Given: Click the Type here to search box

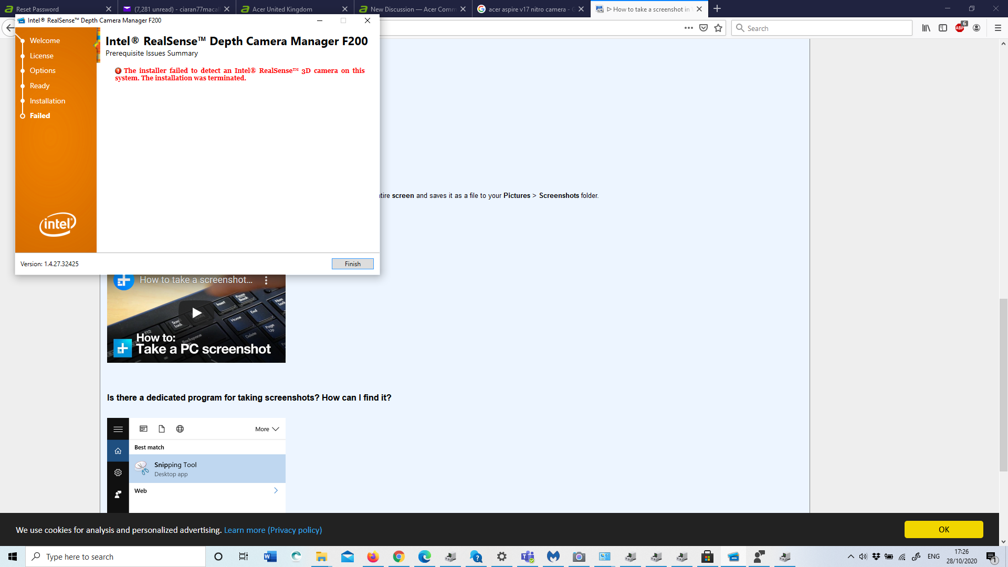Looking at the screenshot, I should [115, 556].
